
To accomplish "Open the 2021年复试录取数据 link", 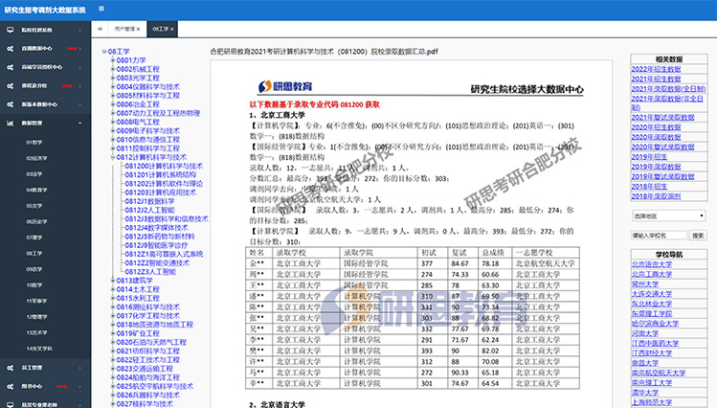I will point(662,118).
